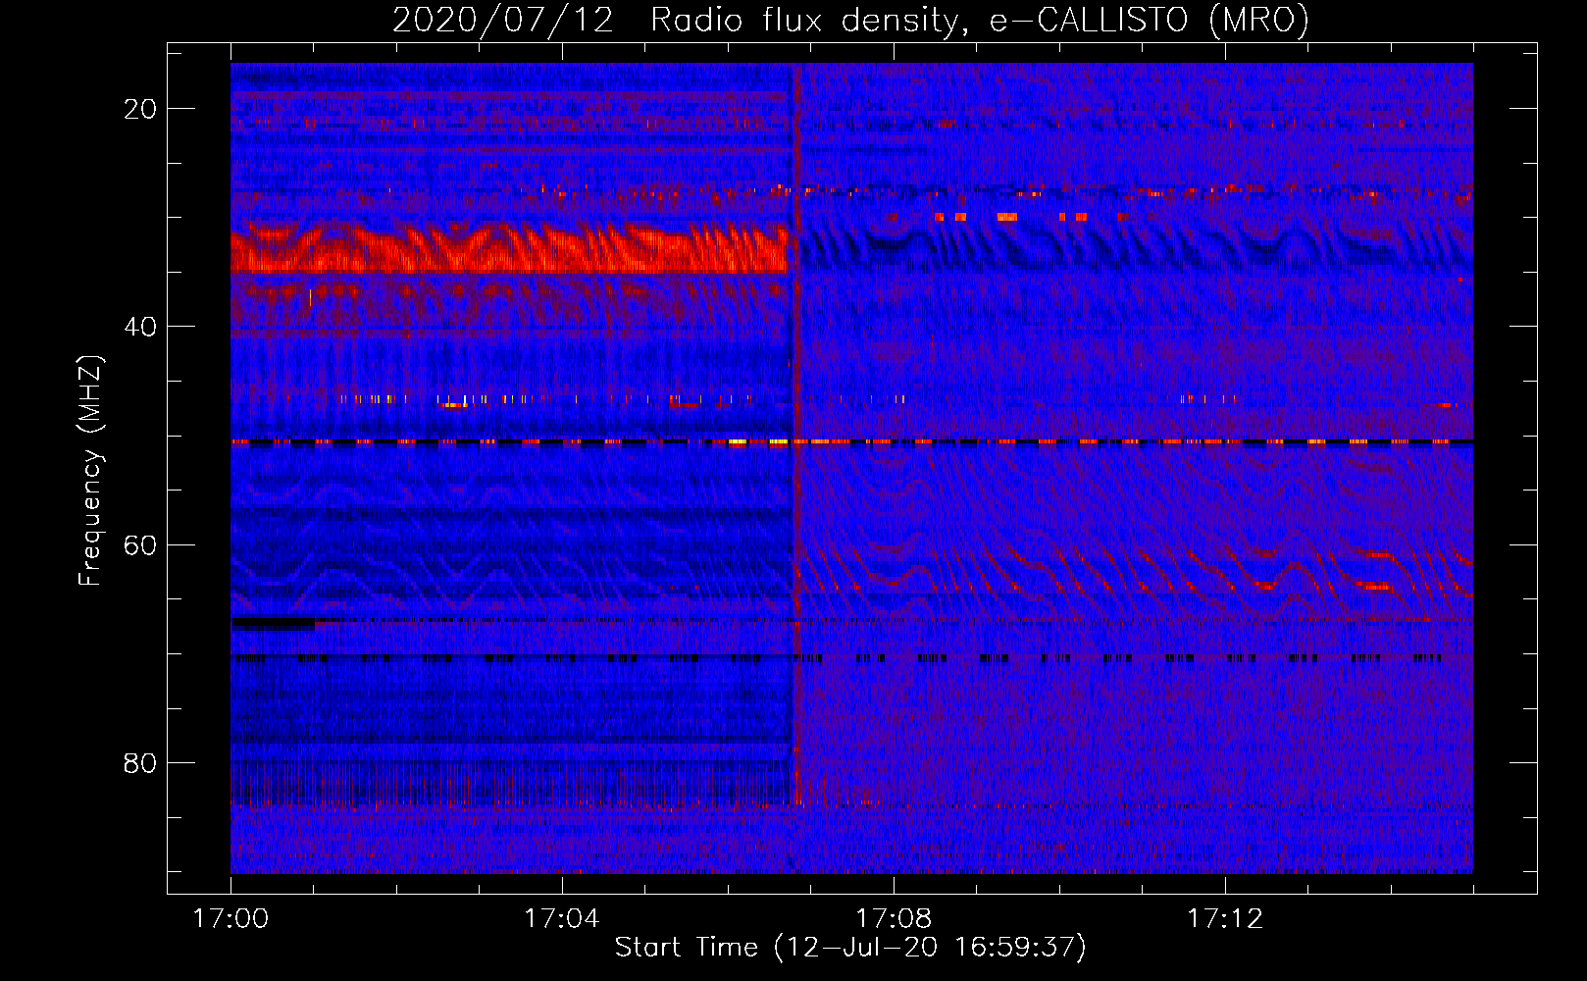Click the 17:04 time tick label
Image resolution: width=1587 pixels, height=981 pixels.
click(x=562, y=919)
